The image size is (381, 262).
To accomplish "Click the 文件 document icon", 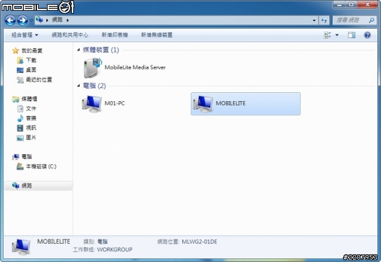I will coord(20,108).
